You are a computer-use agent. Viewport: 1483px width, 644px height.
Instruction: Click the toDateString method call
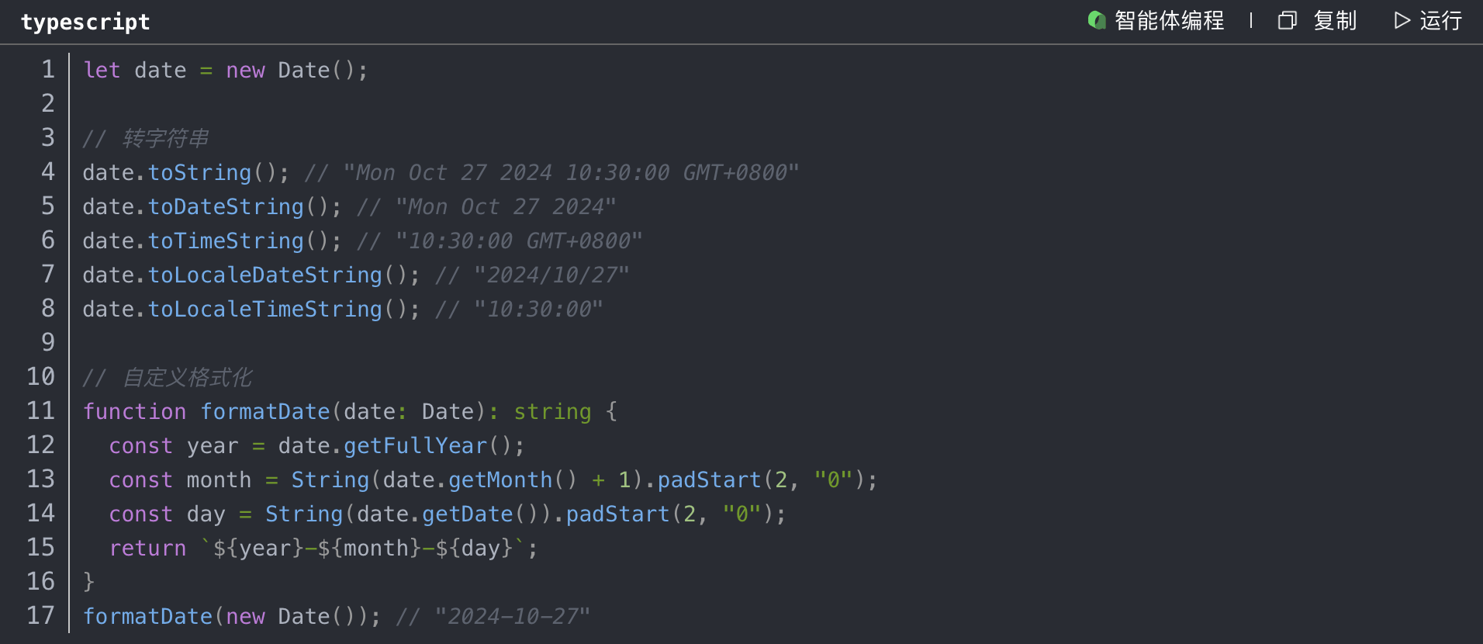tap(226, 206)
